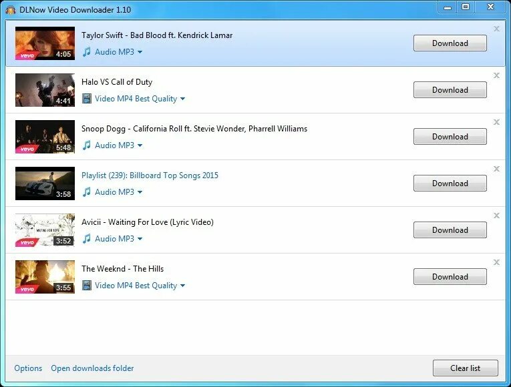
Task: Click the music note icon under Avicii
Action: [x=86, y=239]
